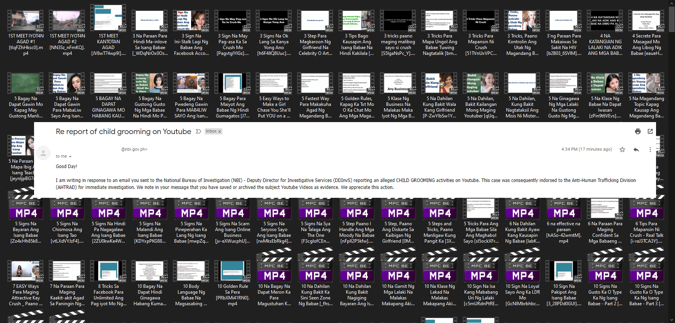This screenshot has width=675, height=323.
Task: Print the email using the printer icon
Action: [x=637, y=131]
